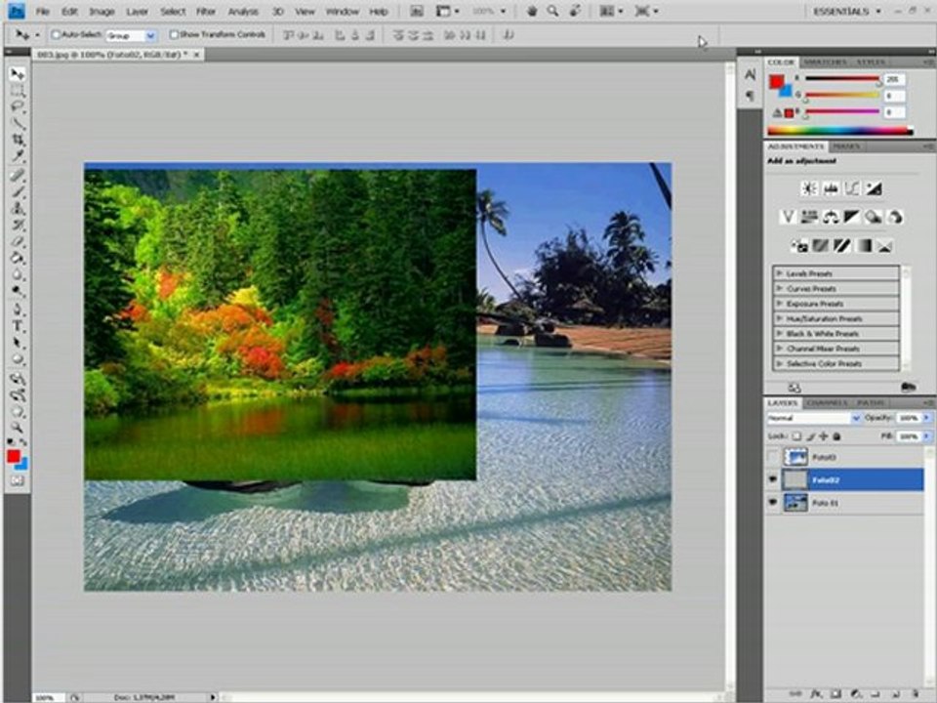
Task: Select the Hand tool in toolbox
Action: pos(18,412)
